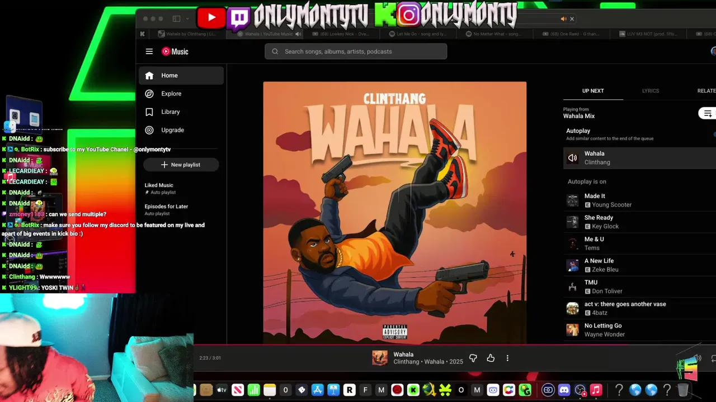Open the three-dot menu in the player bar
The width and height of the screenshot is (716, 402).
507,358
